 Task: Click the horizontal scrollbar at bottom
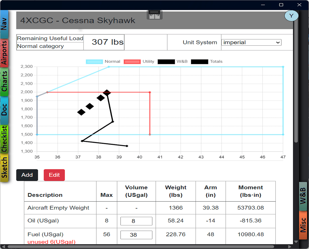(x=141, y=247)
